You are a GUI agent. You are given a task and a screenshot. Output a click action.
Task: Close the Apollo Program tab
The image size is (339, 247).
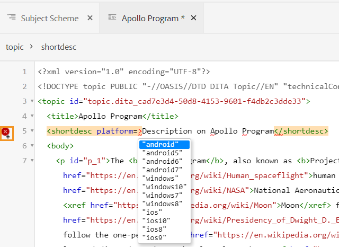click(x=193, y=18)
